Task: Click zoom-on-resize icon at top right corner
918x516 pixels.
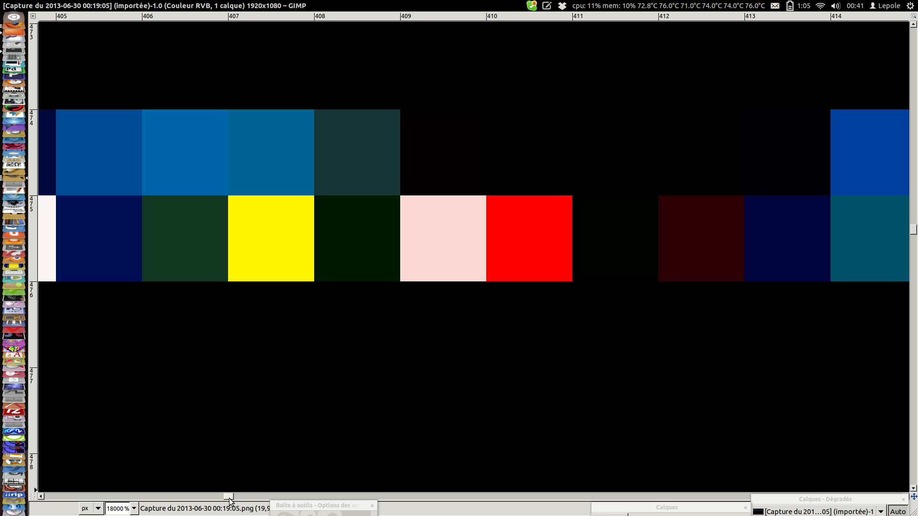Action: (914, 16)
